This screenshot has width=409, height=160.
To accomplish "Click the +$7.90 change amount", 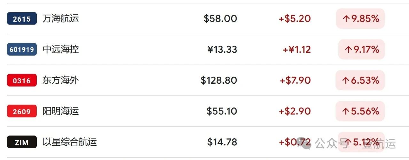I will [x=295, y=80].
